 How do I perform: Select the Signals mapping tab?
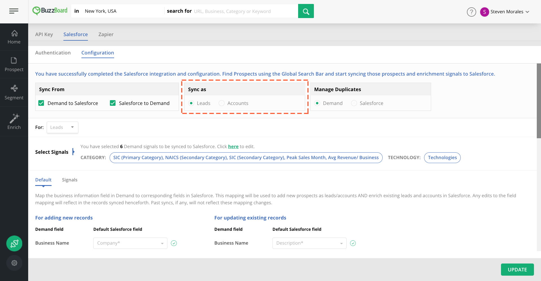tap(70, 180)
